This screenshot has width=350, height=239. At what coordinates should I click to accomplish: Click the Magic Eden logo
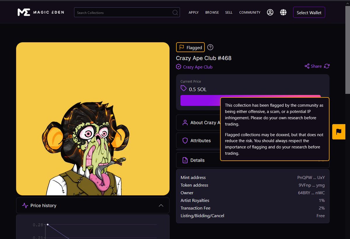(41, 12)
